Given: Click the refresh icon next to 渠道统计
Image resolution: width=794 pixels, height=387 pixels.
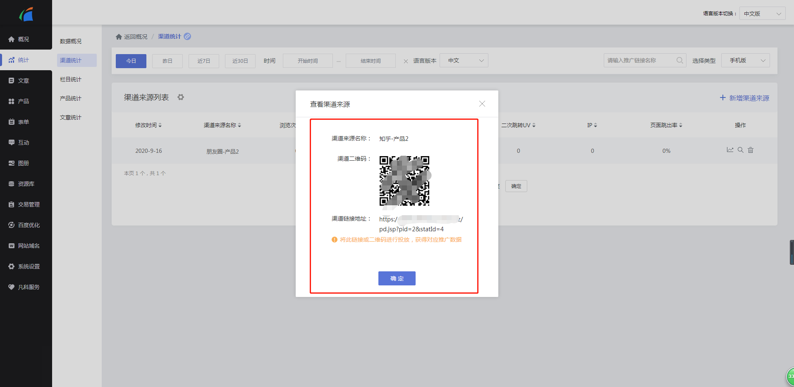Looking at the screenshot, I should tap(187, 36).
